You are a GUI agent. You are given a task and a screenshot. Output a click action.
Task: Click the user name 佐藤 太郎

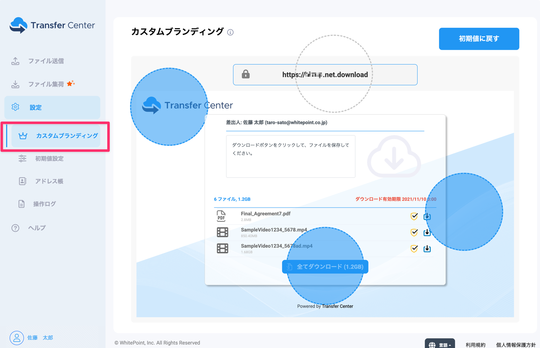tap(40, 338)
